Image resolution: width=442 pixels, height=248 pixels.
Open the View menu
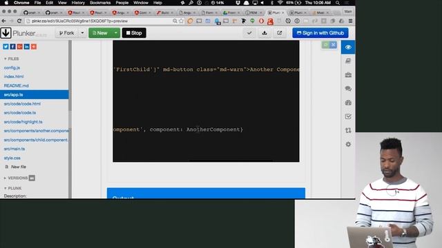pyautogui.click(x=62, y=3)
